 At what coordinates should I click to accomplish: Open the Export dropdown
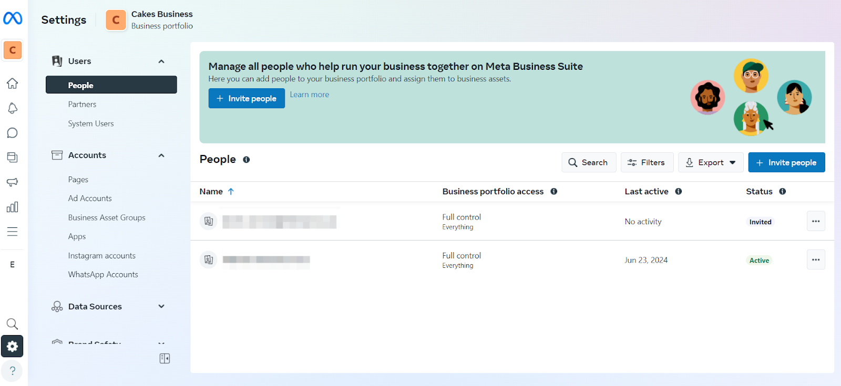tap(711, 162)
